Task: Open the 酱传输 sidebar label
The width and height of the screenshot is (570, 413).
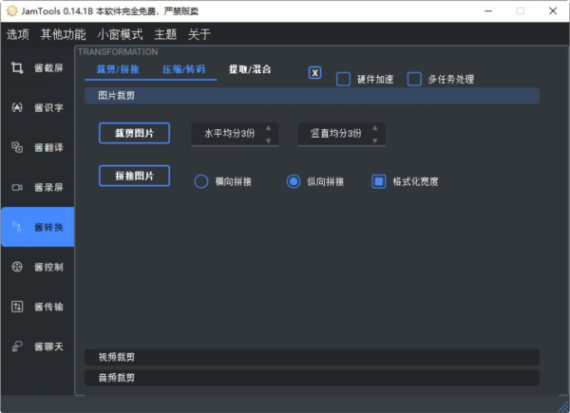Action: (48, 307)
